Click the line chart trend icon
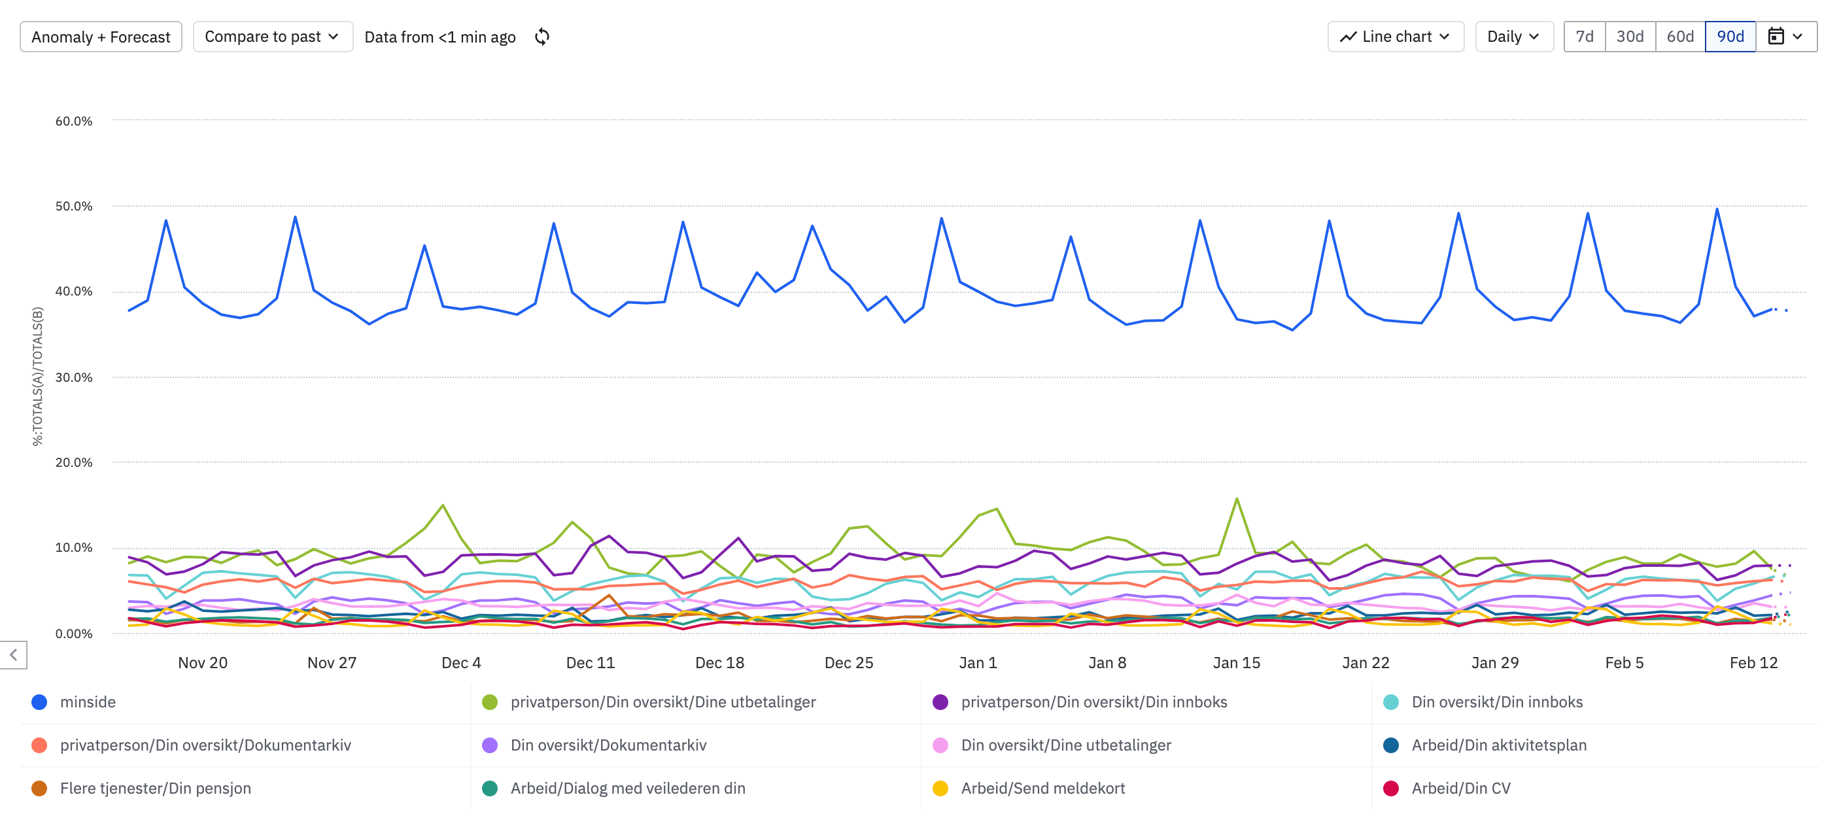The height and width of the screenshot is (829, 1839). click(1347, 37)
